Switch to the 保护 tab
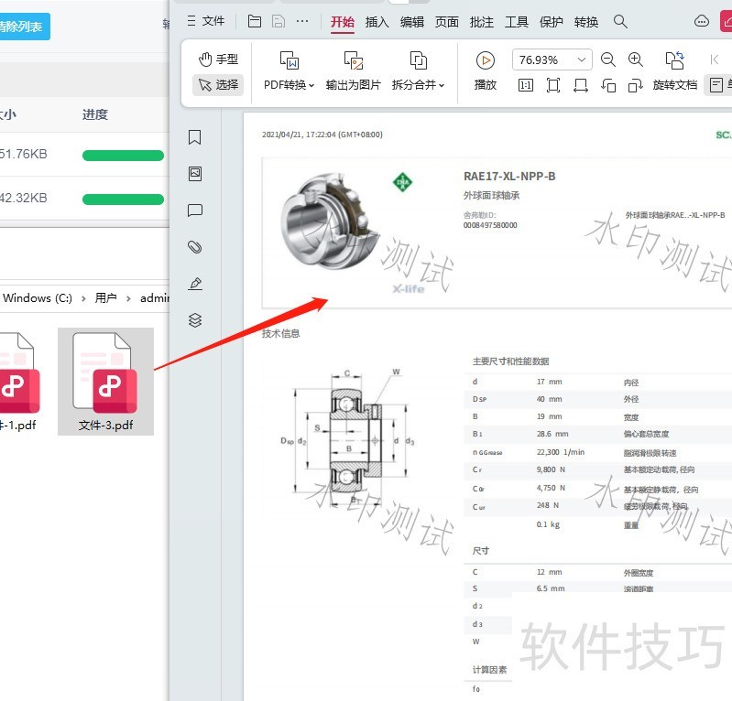Image resolution: width=732 pixels, height=701 pixels. tap(551, 22)
